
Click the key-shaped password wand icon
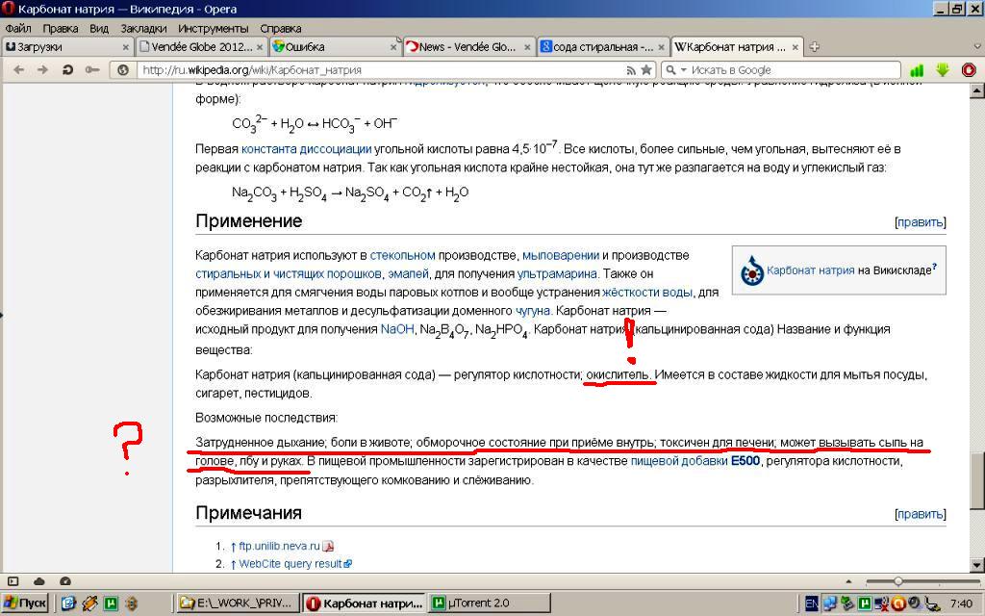(x=92, y=69)
